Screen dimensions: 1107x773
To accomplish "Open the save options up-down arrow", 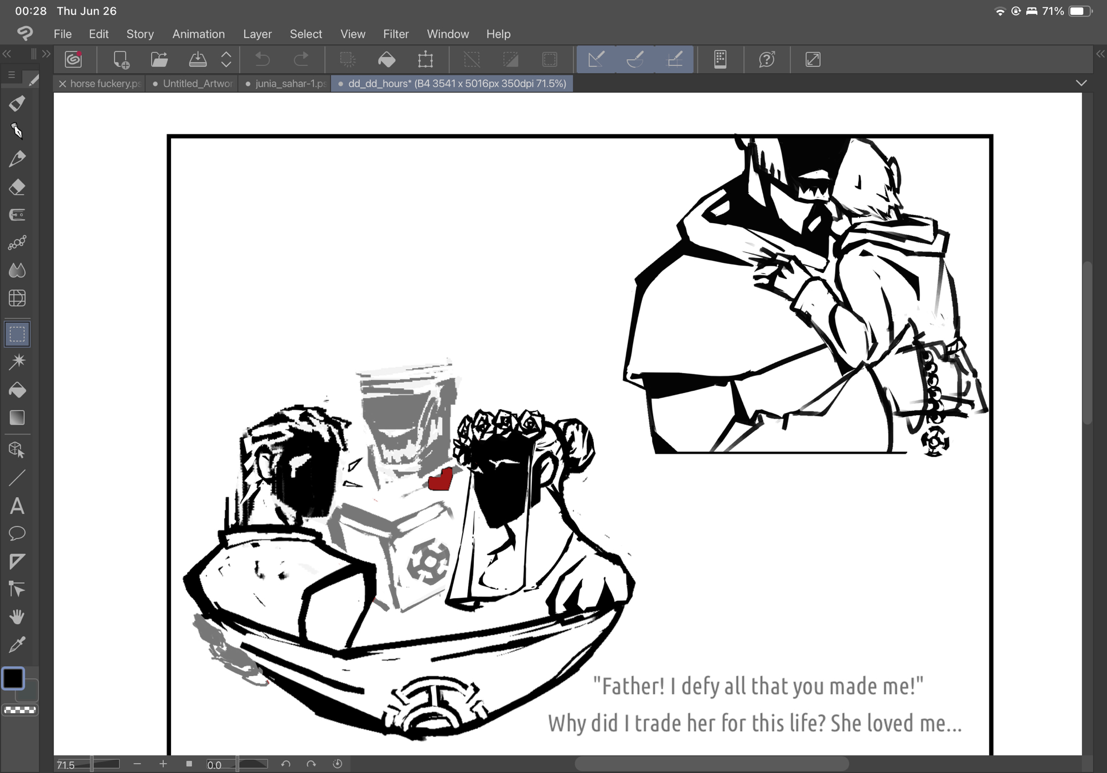I will 226,60.
